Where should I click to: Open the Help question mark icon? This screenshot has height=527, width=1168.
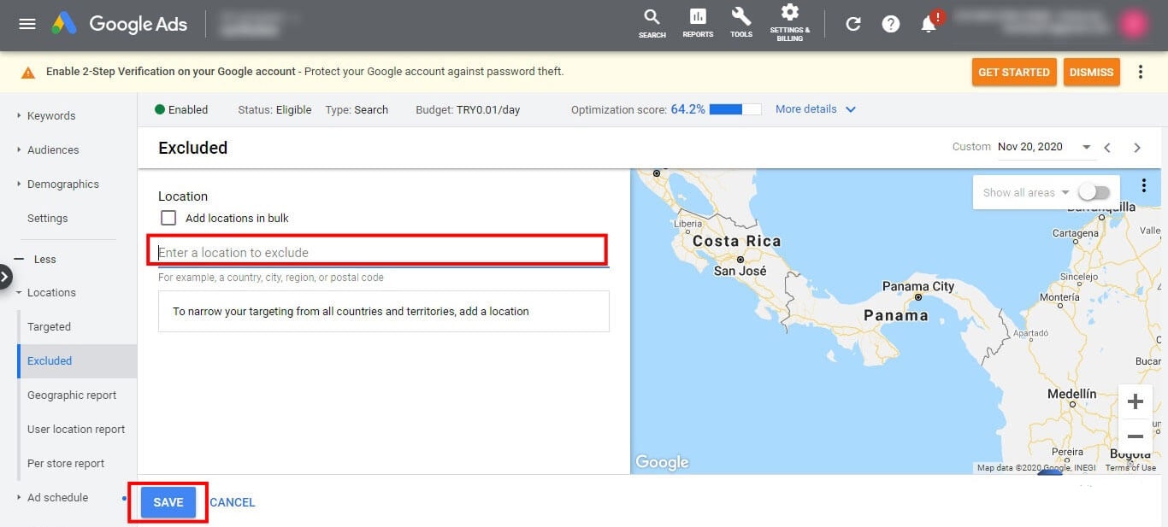point(891,24)
